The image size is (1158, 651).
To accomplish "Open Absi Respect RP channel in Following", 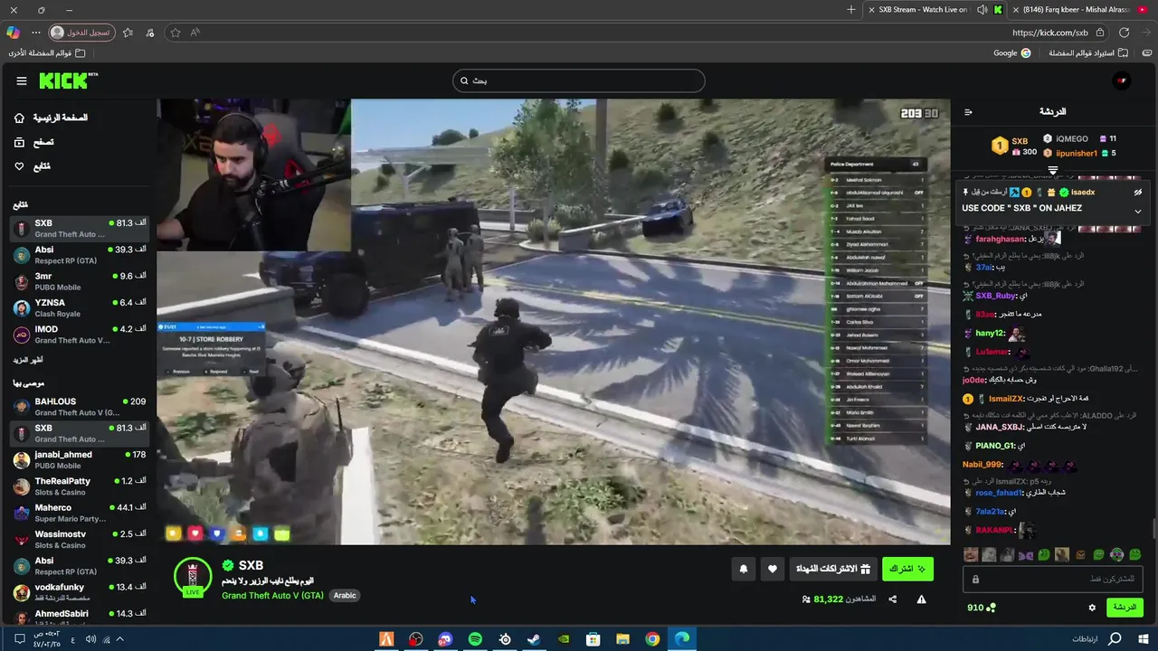I will 80,255.
